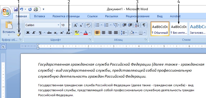The width and height of the screenshot is (206, 98).
Task: Switch to the Вставка ribbon tab
Action: pyautogui.click(x=39, y=16)
